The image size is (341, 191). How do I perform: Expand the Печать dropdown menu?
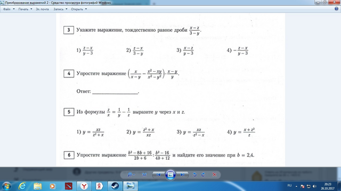pos(25,9)
